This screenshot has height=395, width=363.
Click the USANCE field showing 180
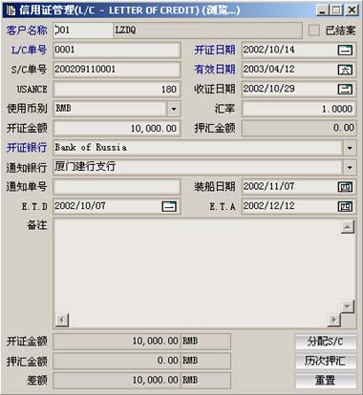click(x=117, y=90)
